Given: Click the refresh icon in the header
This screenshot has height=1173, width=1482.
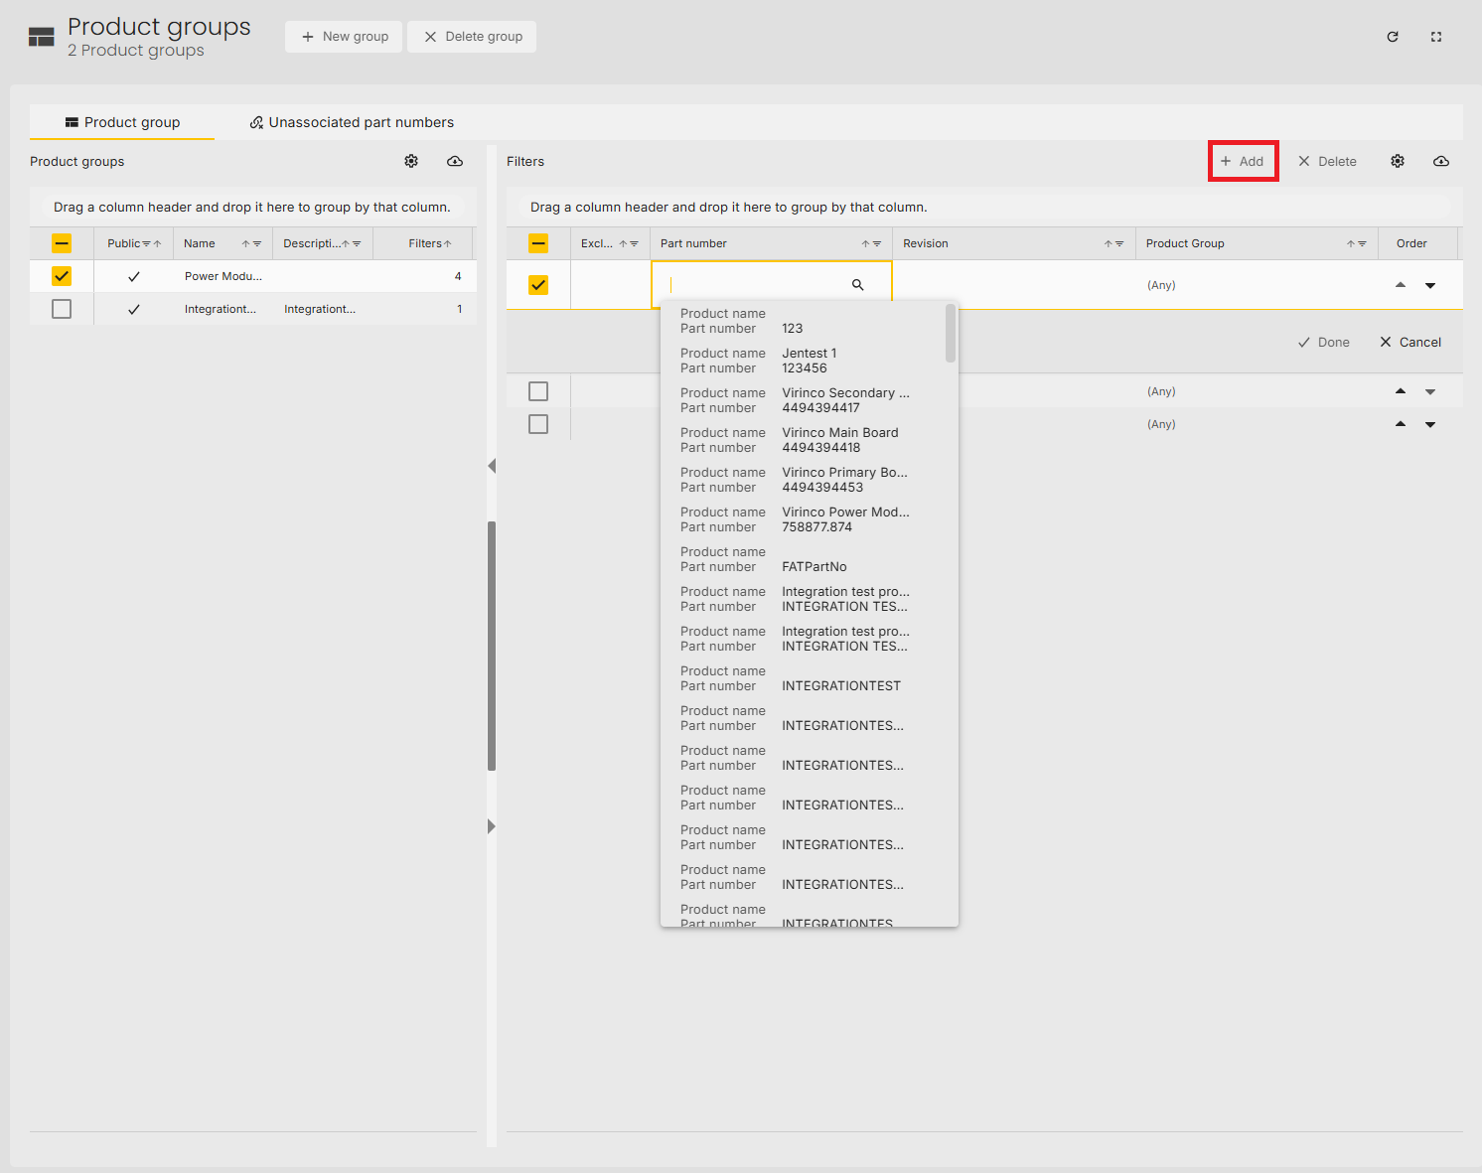Looking at the screenshot, I should point(1393,37).
